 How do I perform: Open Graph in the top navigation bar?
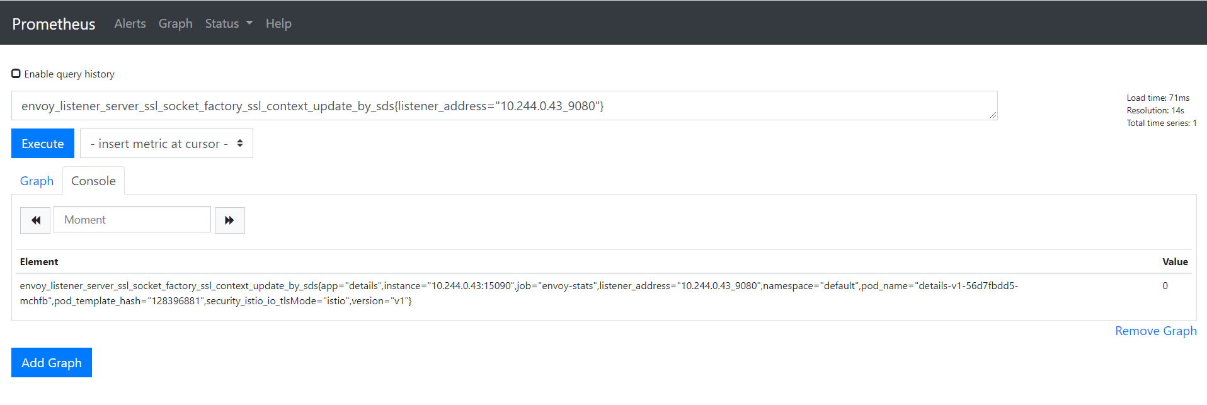coord(175,23)
